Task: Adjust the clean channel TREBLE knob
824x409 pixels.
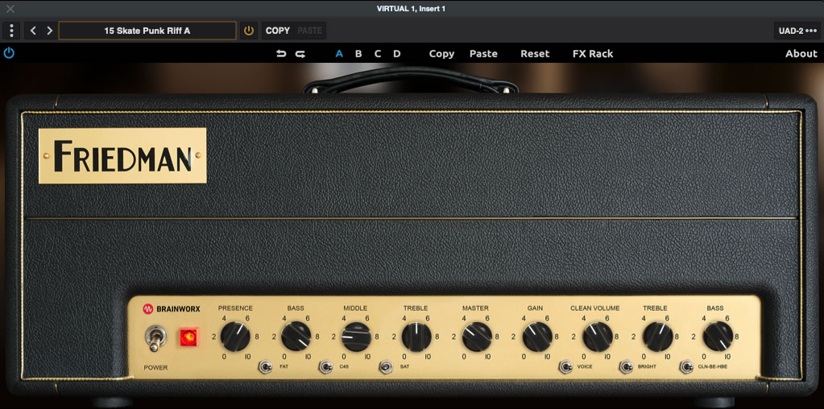Action: [658, 337]
